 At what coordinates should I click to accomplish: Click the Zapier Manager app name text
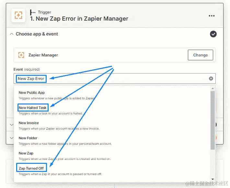pos(43,55)
